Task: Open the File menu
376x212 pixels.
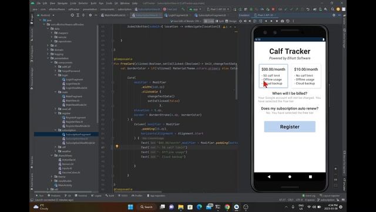Action: (x=38, y=4)
